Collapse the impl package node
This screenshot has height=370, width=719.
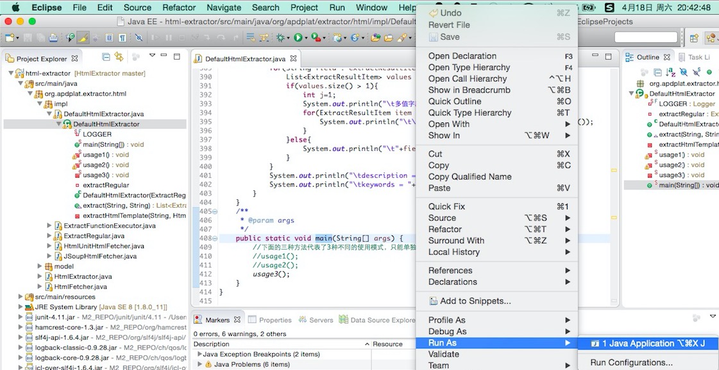pos(39,104)
